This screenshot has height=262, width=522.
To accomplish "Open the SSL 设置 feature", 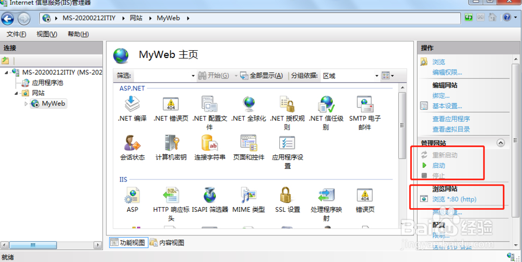I will tap(287, 200).
